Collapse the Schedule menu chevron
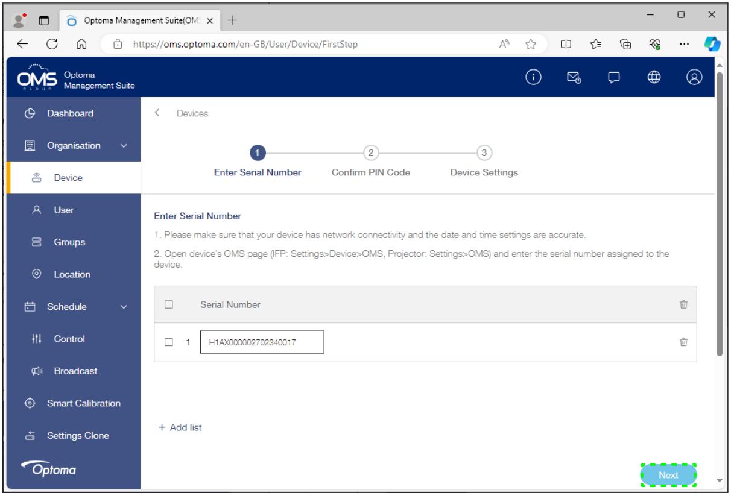The width and height of the screenshot is (731, 493). [124, 307]
